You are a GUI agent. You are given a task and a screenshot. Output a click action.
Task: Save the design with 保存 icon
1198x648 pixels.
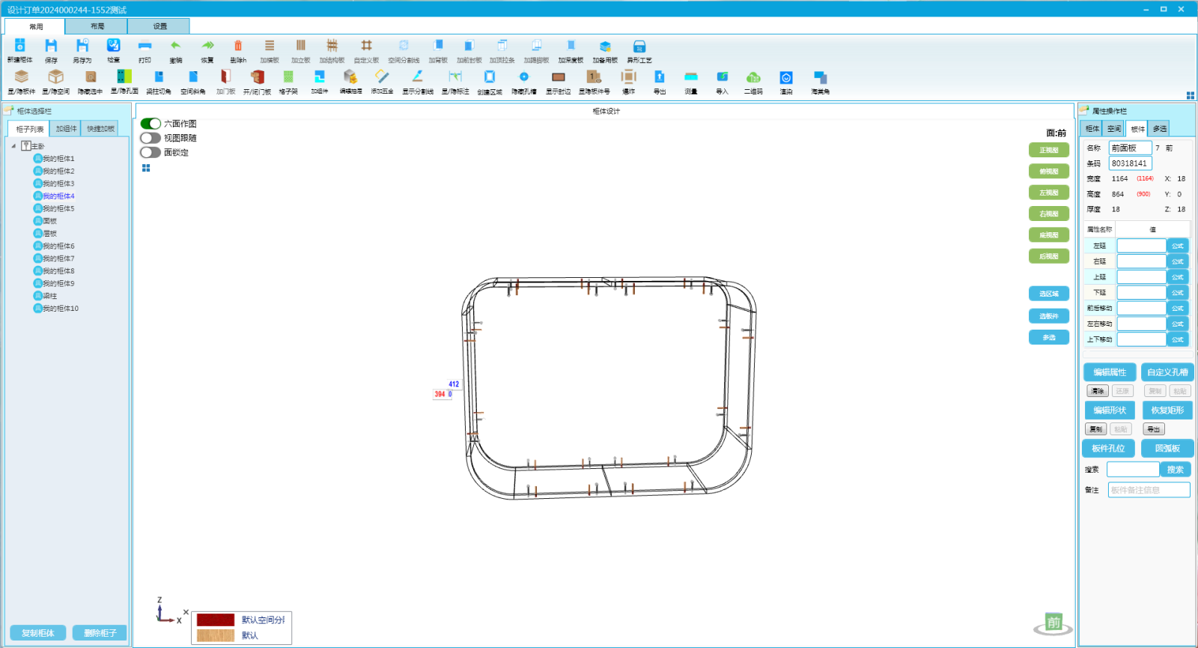[51, 46]
